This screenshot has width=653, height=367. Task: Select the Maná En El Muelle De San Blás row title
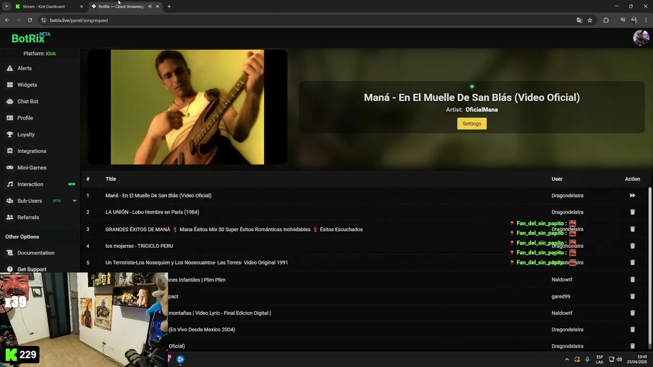pos(158,195)
